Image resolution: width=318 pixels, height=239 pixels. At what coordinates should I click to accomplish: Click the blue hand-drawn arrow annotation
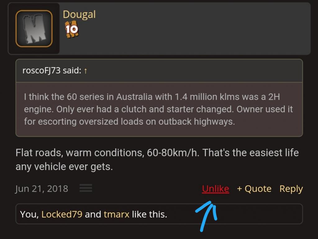point(207,216)
